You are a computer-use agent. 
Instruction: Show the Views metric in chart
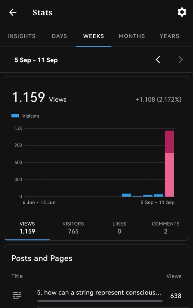(27, 228)
